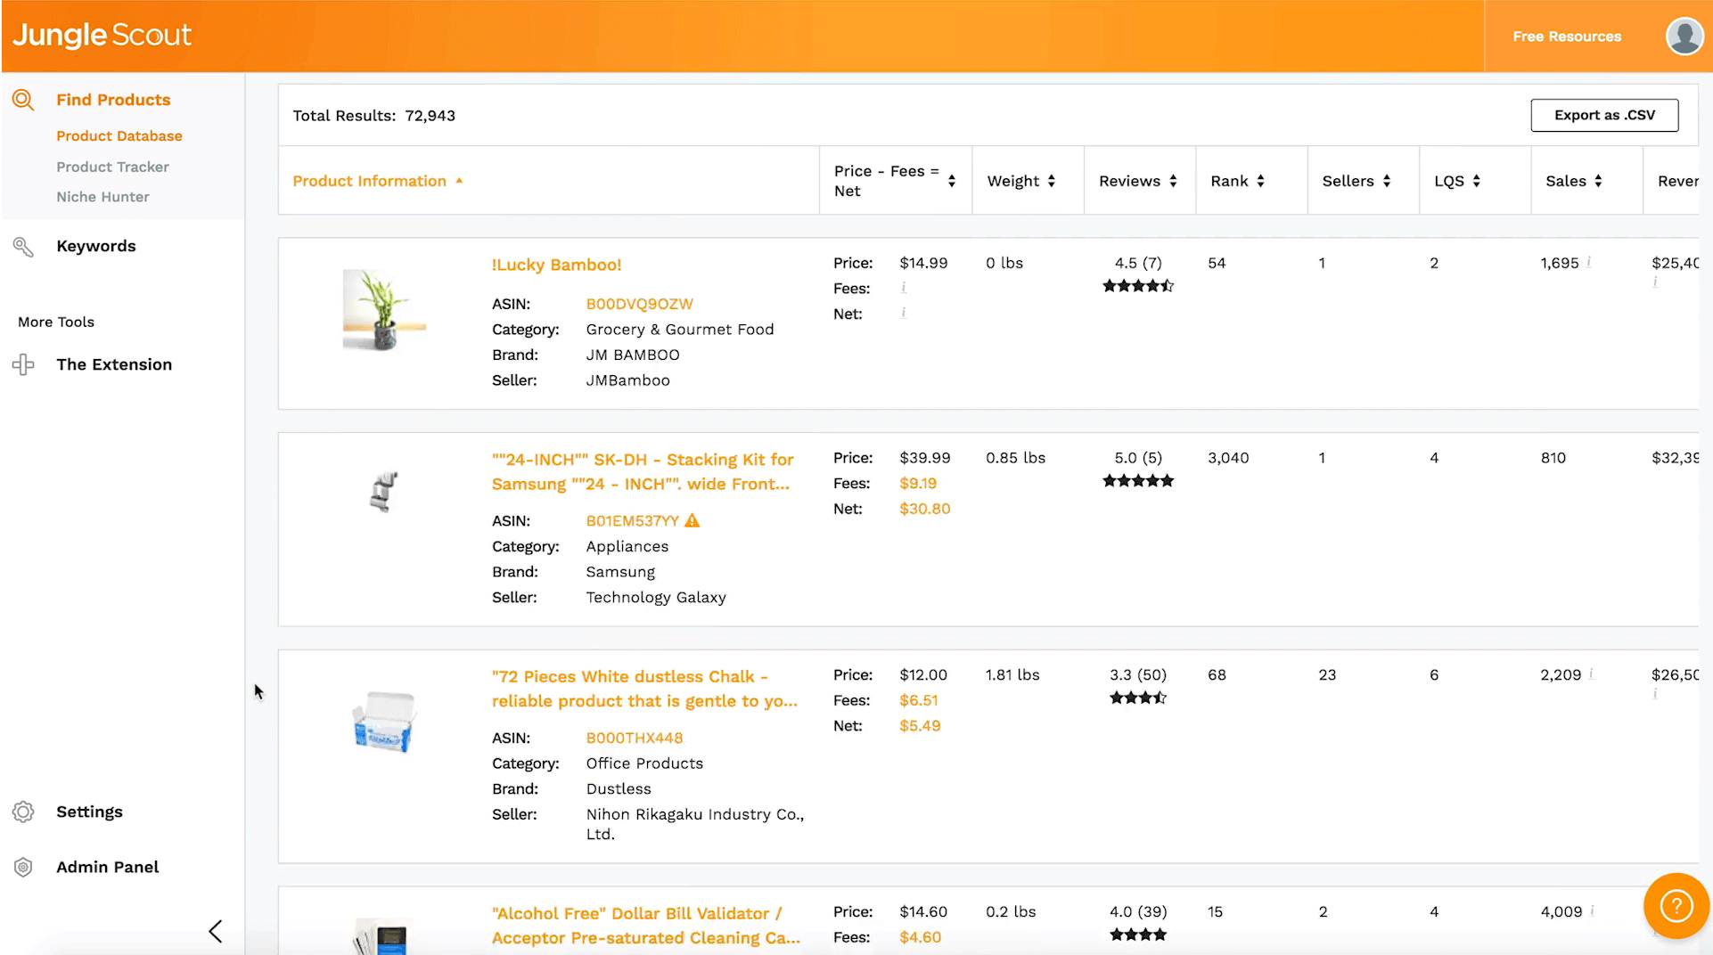Click info icon beside Lucky Bamboo Net
The image size is (1713, 955).
coord(904,313)
